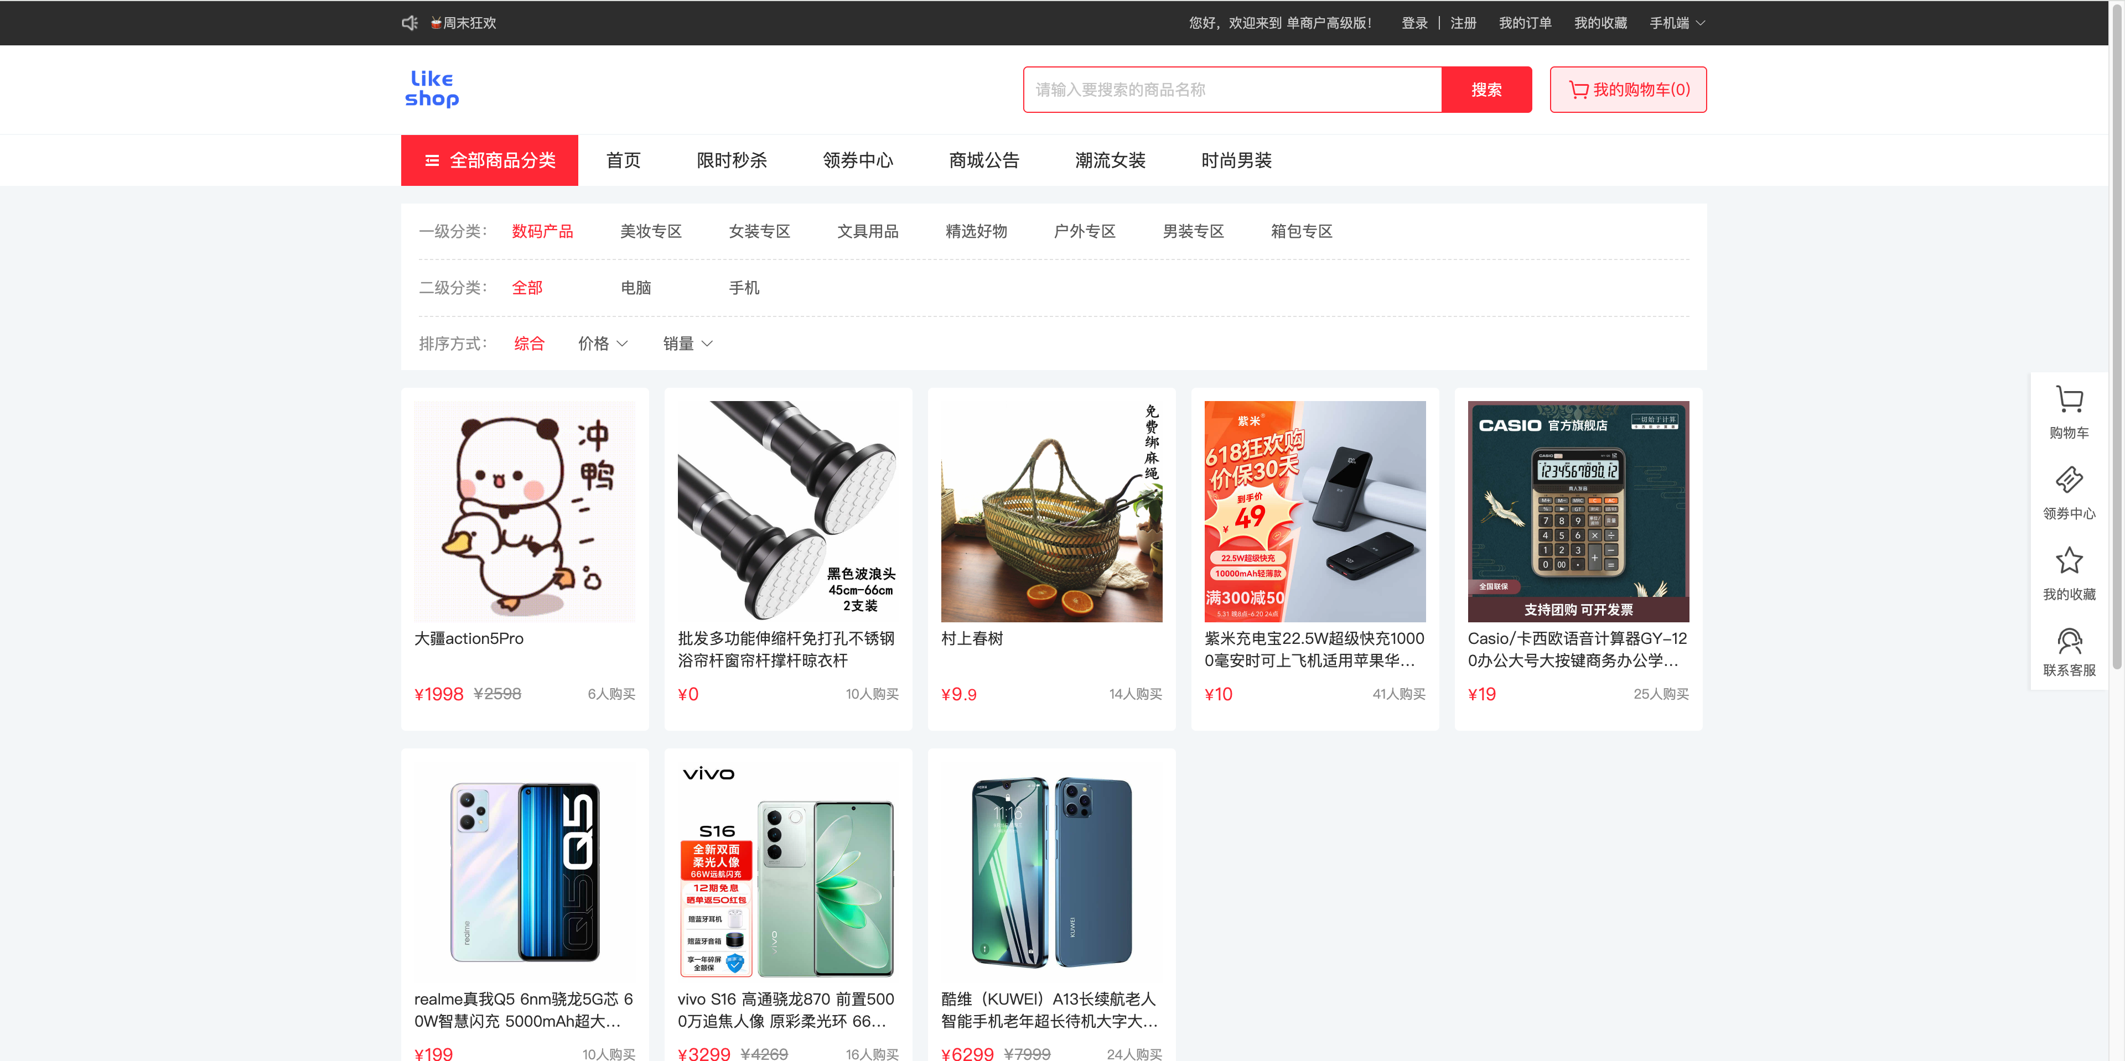Open the sidebar 购物车 cart icon
2125x1061 pixels.
pyautogui.click(x=2069, y=399)
